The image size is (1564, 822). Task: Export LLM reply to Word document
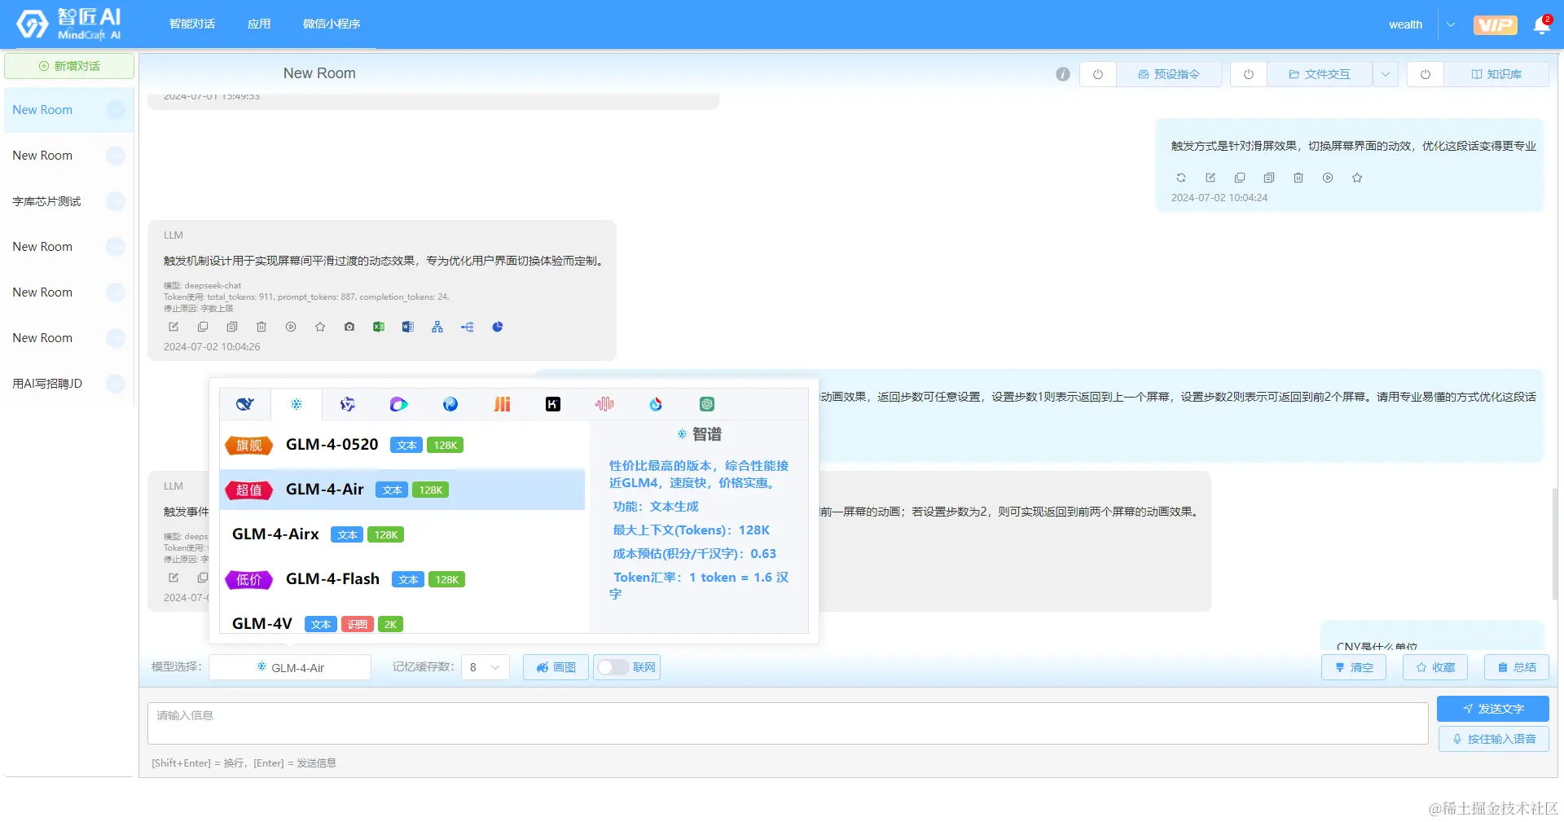click(408, 327)
